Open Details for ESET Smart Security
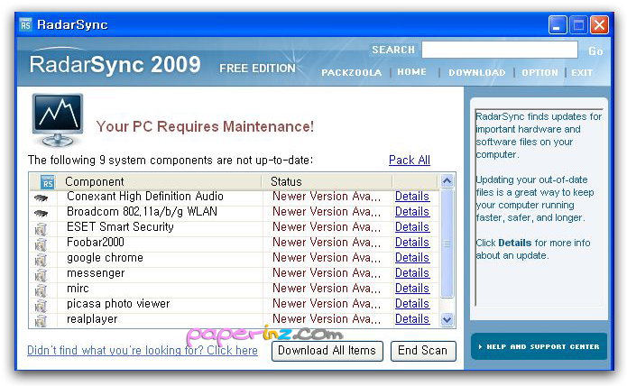Screen dimensions: 627x386 pos(412,226)
